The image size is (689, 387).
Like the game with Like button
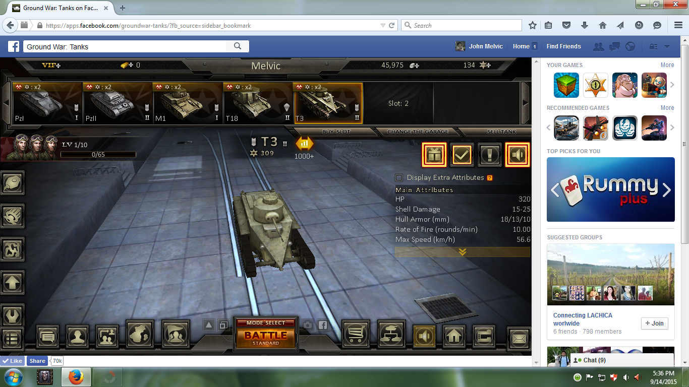(13, 361)
